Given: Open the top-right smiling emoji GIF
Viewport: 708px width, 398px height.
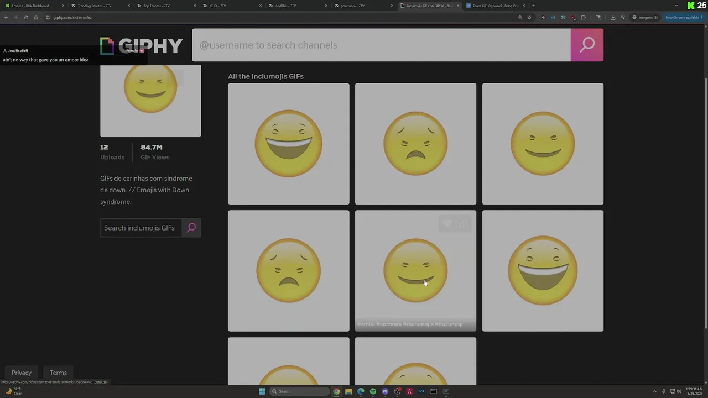Looking at the screenshot, I should click(543, 144).
